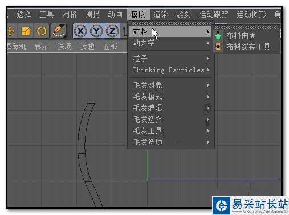The image size is (289, 215).
Task: Toggle the X axis lock
Action: [x=80, y=31]
